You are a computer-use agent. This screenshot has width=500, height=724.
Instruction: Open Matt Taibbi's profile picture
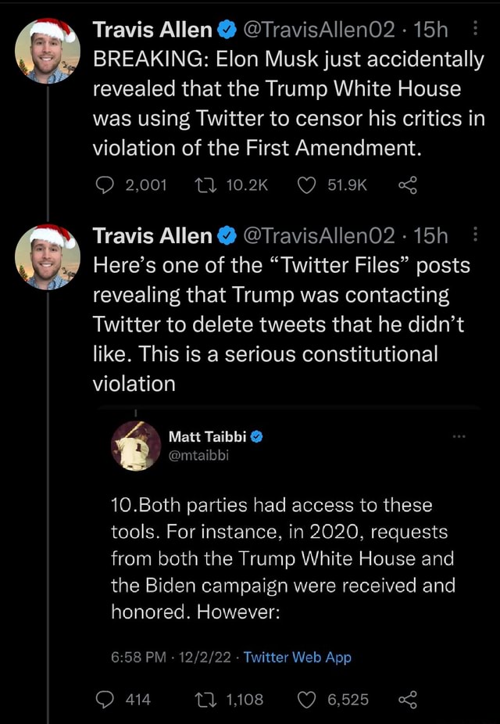[136, 444]
